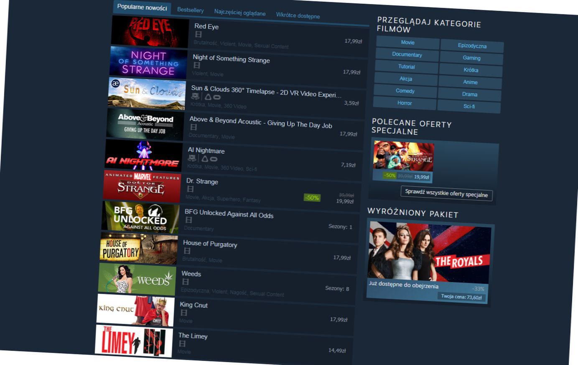The image size is (578, 365).
Task: Open the Sun & Clouds thumbnail
Action: [x=147, y=93]
